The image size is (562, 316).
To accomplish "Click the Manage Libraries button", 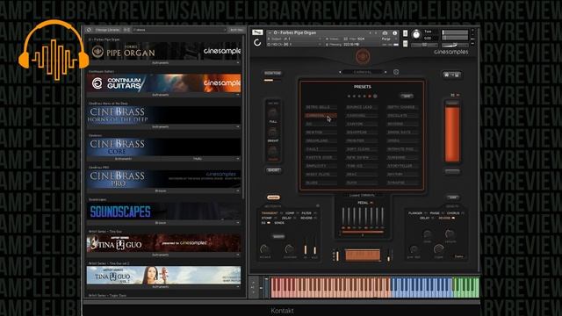I will 107,30.
